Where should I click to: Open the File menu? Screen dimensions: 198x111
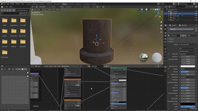[x=4, y=4]
